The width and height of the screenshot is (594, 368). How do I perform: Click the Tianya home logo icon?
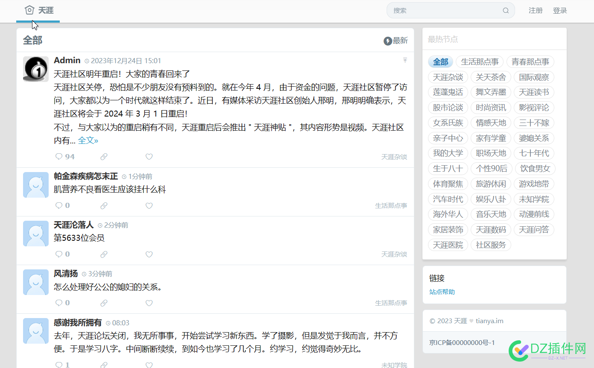click(29, 10)
